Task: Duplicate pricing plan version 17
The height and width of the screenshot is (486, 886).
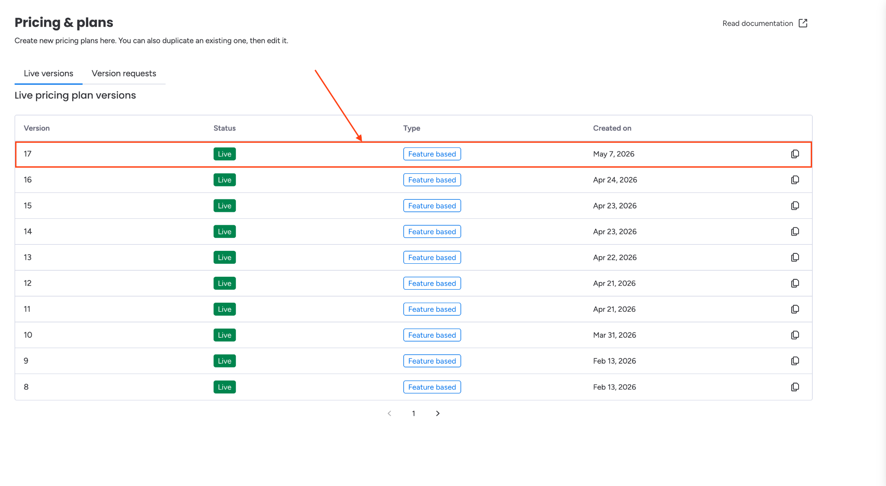Action: click(x=795, y=154)
